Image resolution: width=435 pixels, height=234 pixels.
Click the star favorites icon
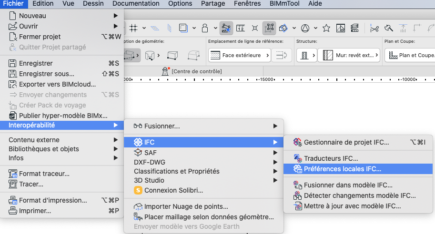[326, 28]
